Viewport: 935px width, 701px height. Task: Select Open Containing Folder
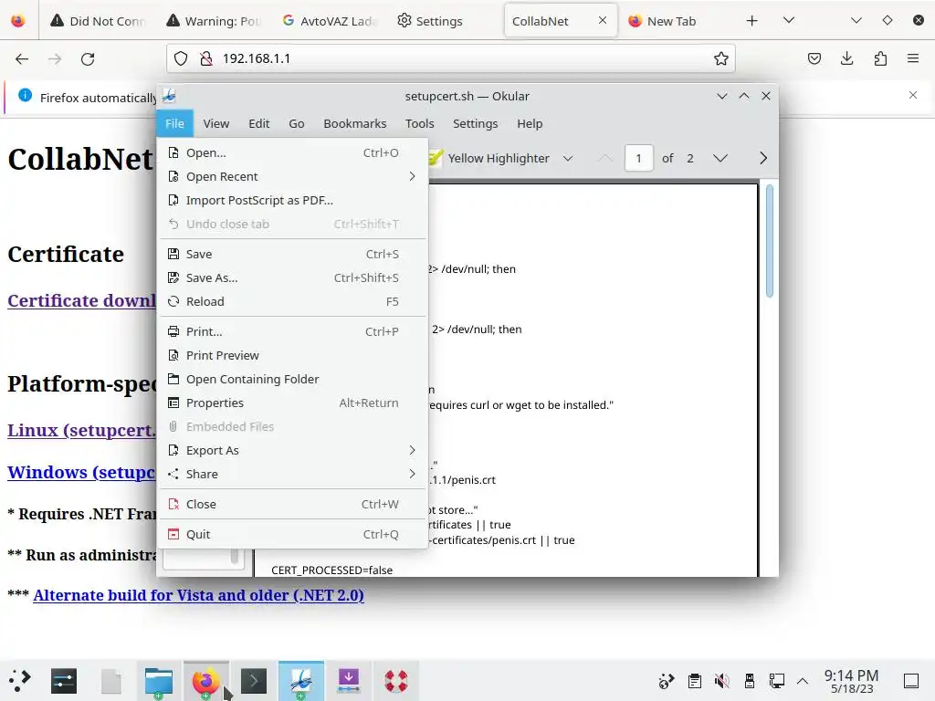(x=292, y=379)
